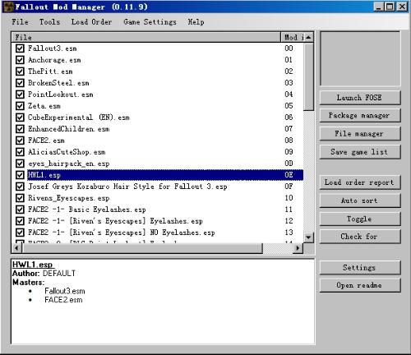Click the Check for button
Image resolution: width=411 pixels, height=355 pixels.
click(360, 237)
